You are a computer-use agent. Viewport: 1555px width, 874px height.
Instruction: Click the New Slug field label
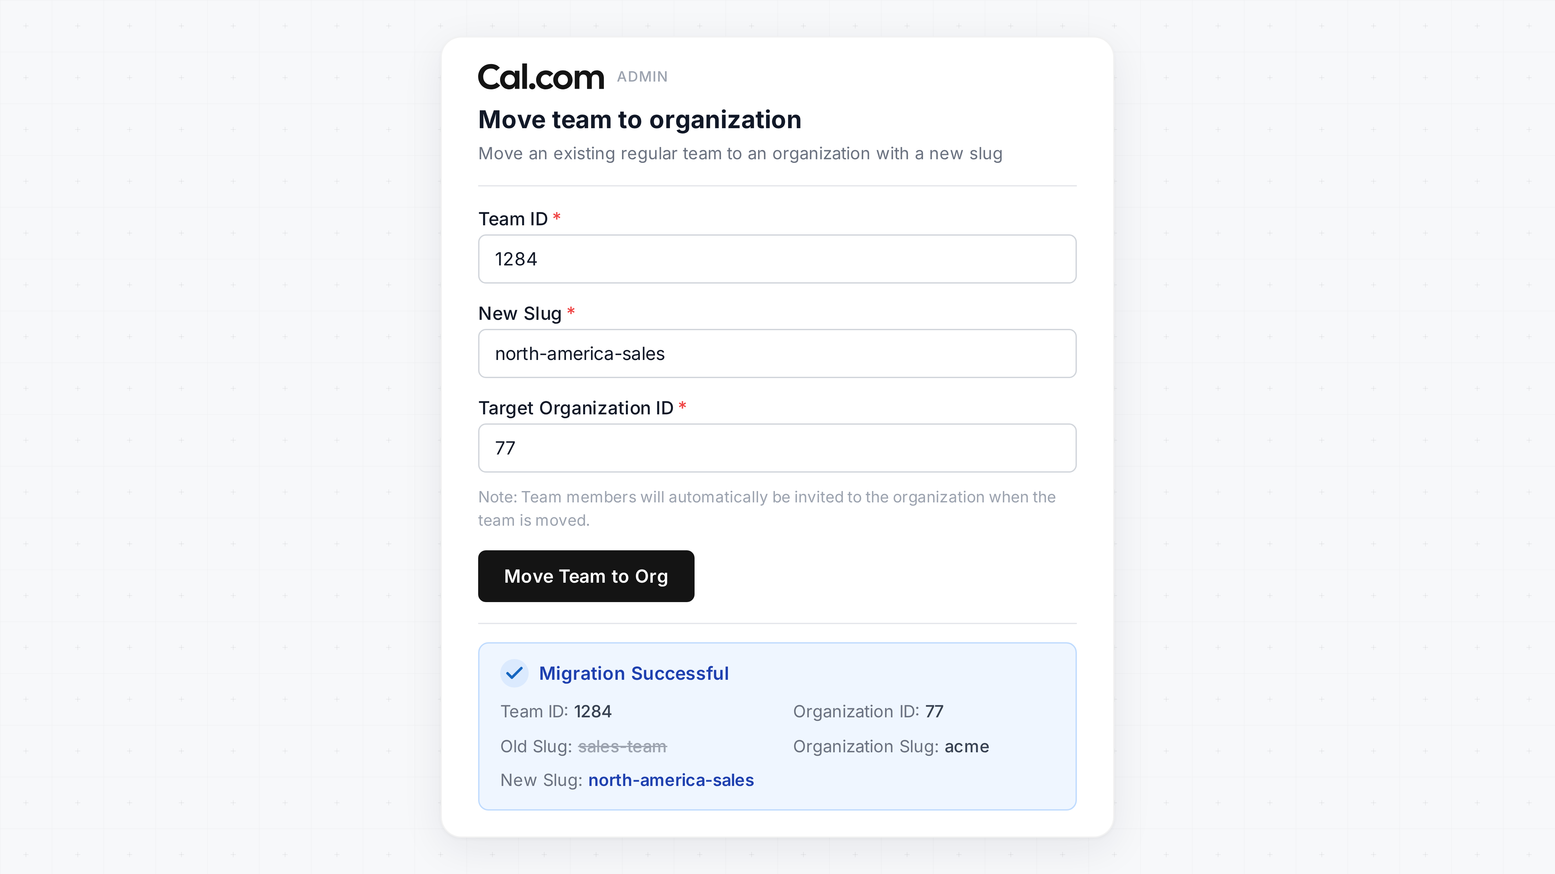point(520,314)
